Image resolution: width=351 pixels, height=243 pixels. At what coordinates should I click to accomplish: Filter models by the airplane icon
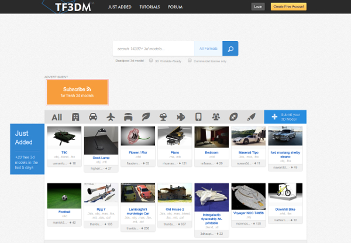[x=111, y=117]
